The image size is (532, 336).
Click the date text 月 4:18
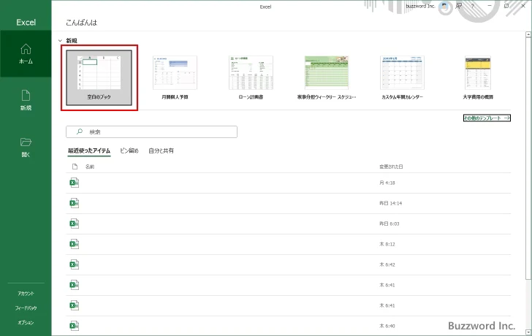tap(387, 183)
